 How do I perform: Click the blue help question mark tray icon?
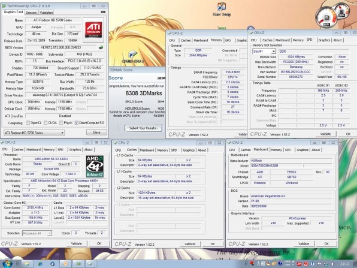tap(280, 264)
